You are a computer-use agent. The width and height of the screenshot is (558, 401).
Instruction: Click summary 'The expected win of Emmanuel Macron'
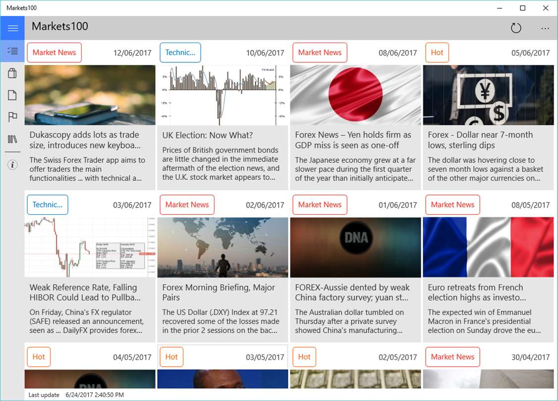click(484, 321)
